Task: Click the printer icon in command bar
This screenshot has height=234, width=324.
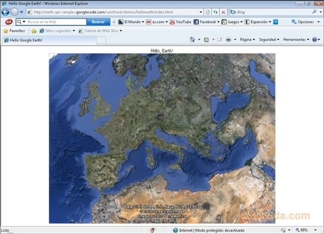Action: click(x=229, y=39)
